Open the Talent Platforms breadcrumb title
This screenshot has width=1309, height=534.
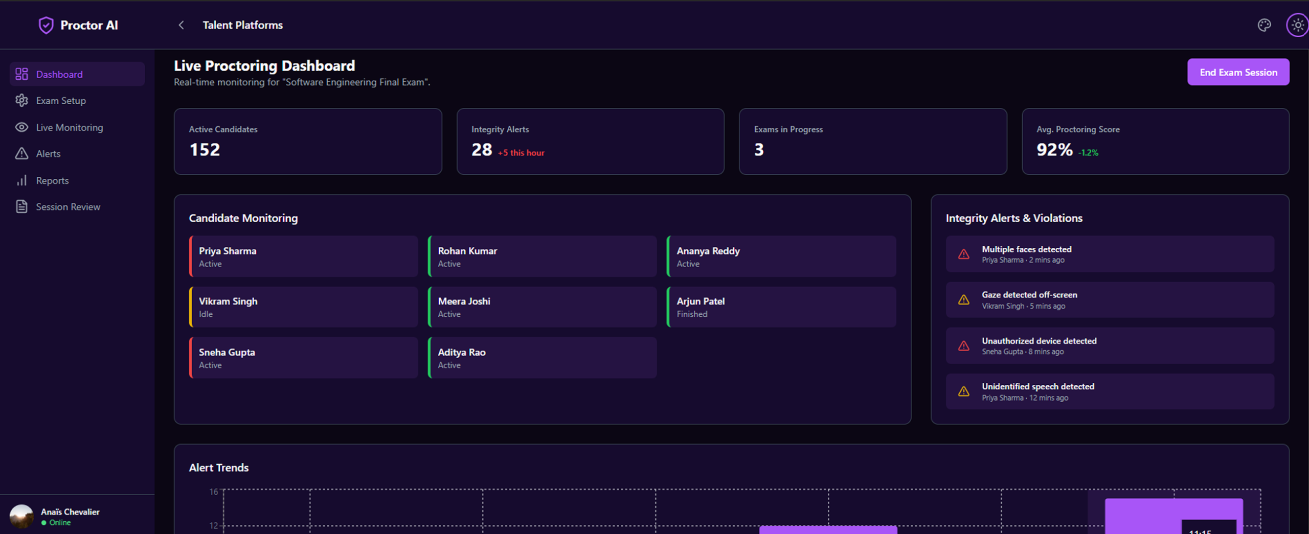(x=242, y=25)
